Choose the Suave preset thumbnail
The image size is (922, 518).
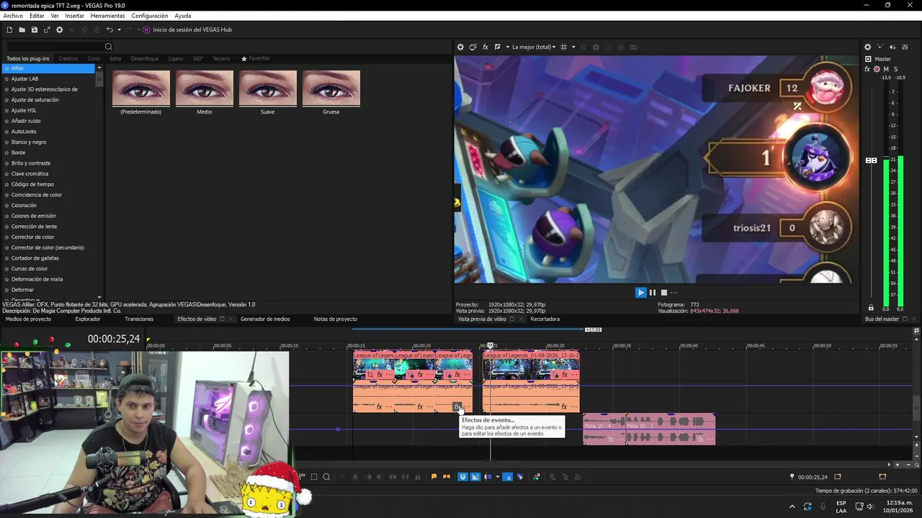(268, 88)
